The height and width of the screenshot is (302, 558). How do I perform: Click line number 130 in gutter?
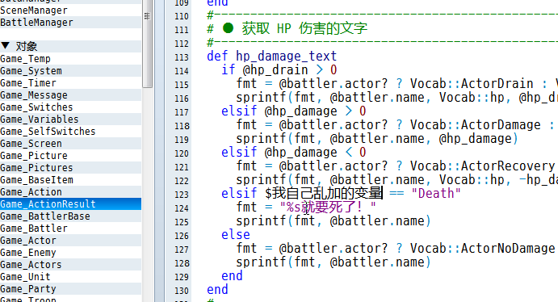pos(182,291)
